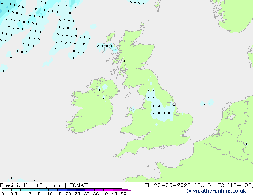Click the 0.5–1 mm legend color box
Viewport: 253px width, 195px height.
[16, 190]
